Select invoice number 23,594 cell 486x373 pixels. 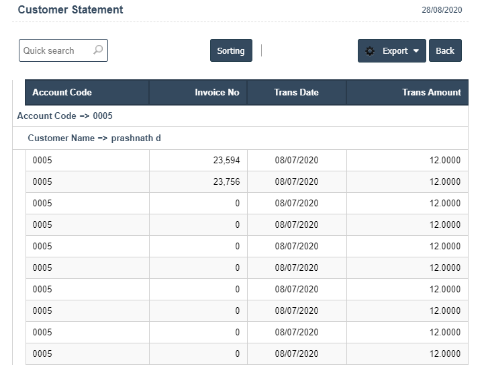226,161
